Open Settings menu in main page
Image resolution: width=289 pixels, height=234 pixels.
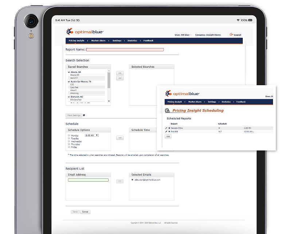pos(117,40)
